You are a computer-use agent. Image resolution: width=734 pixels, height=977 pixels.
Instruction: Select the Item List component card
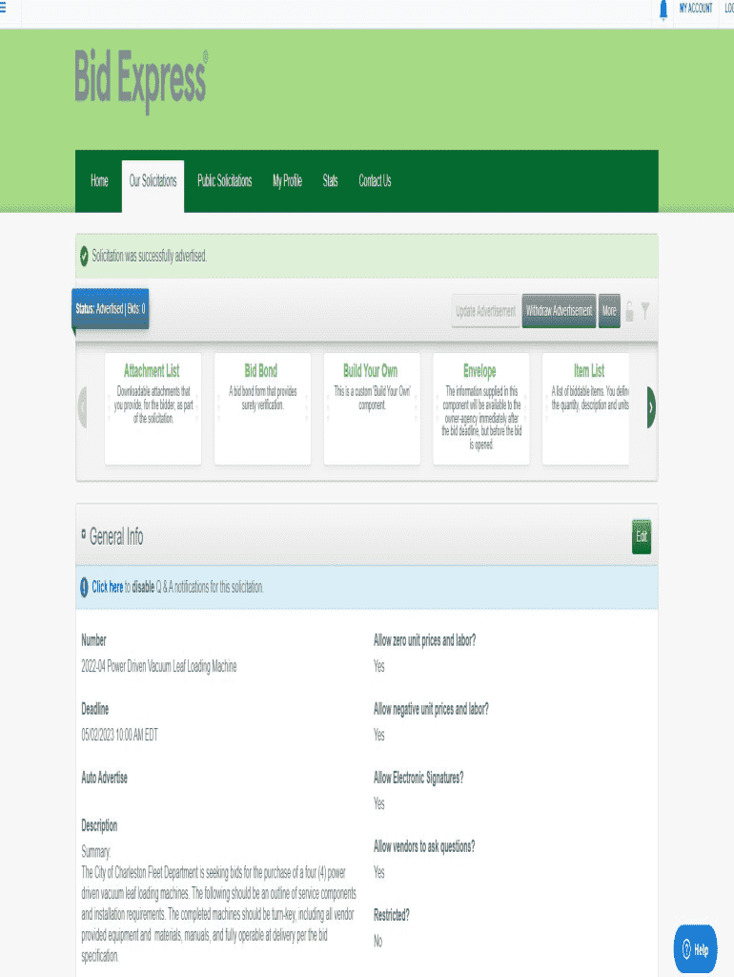[586, 408]
